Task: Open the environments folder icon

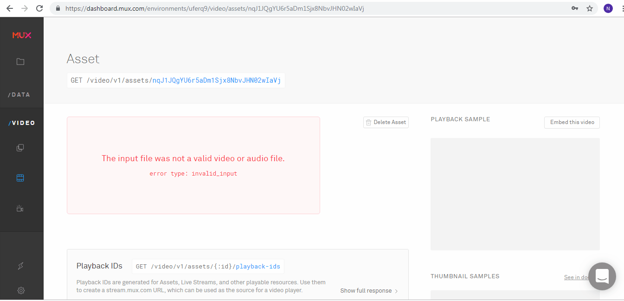Action: pos(21,61)
